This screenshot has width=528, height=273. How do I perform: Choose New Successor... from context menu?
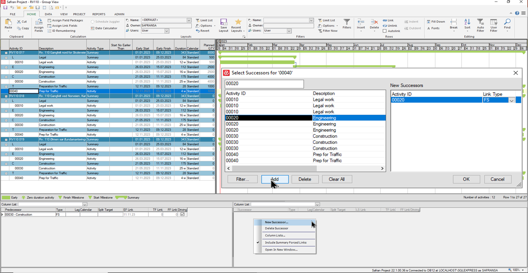(x=285, y=222)
